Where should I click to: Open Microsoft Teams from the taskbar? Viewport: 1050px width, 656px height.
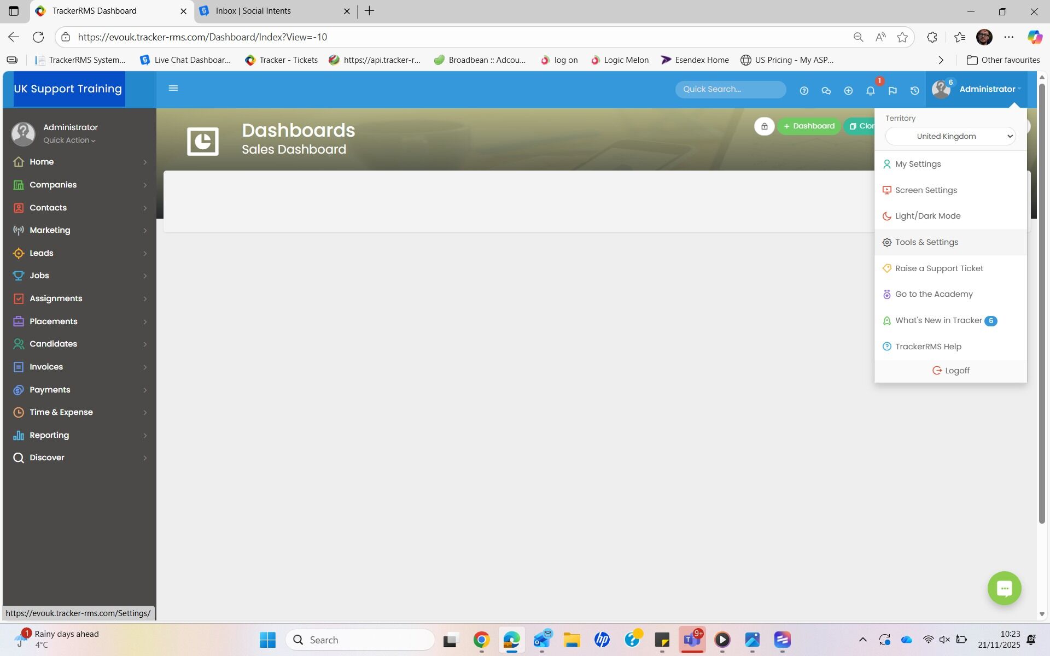coord(692,640)
